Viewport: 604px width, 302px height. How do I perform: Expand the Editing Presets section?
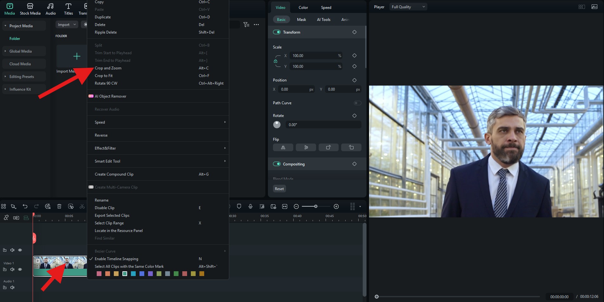coord(5,76)
